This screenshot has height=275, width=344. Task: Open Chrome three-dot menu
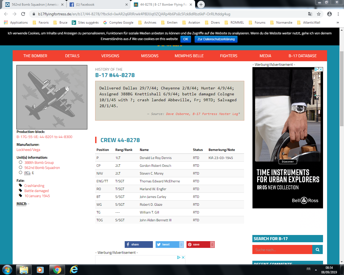coord(338,14)
